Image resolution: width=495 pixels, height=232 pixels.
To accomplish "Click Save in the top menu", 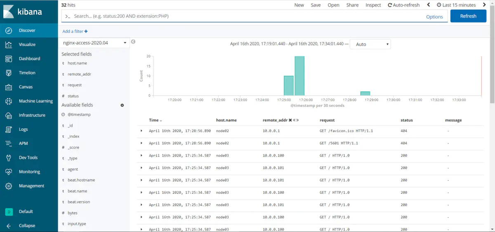I will tap(316, 5).
